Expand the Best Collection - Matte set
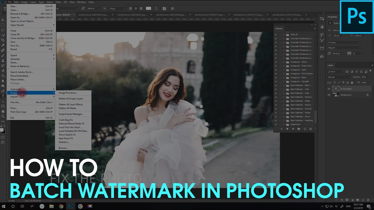The width and height of the screenshot is (374, 210). 284,101
